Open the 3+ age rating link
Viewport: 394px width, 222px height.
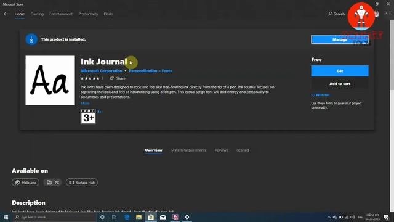tap(100, 112)
